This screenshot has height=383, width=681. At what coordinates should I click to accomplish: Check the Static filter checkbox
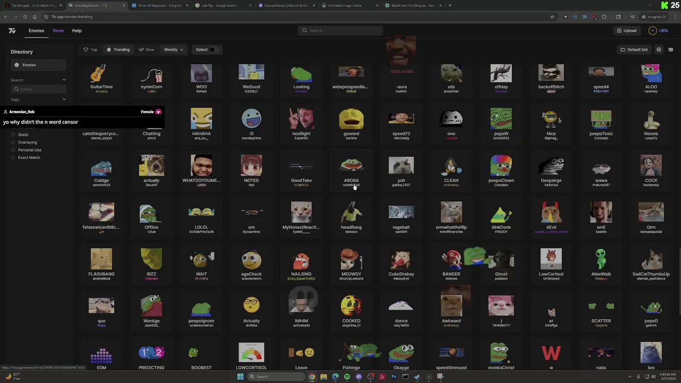click(x=14, y=135)
